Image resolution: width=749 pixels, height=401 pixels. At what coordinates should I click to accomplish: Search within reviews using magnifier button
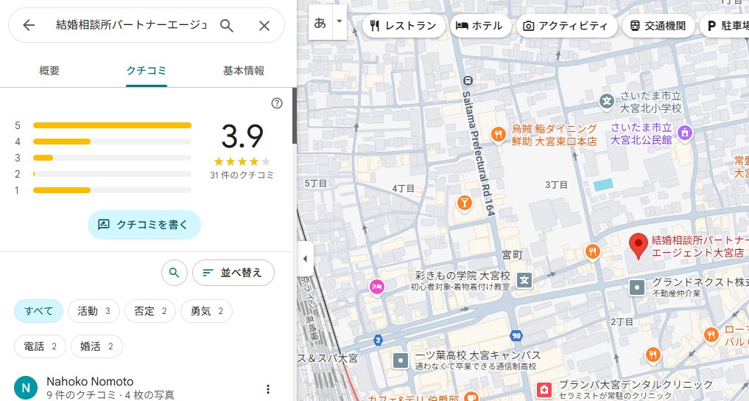tap(174, 273)
